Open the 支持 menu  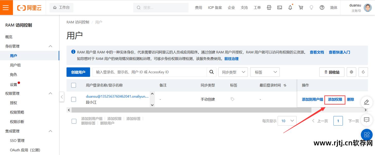(x=244, y=8)
